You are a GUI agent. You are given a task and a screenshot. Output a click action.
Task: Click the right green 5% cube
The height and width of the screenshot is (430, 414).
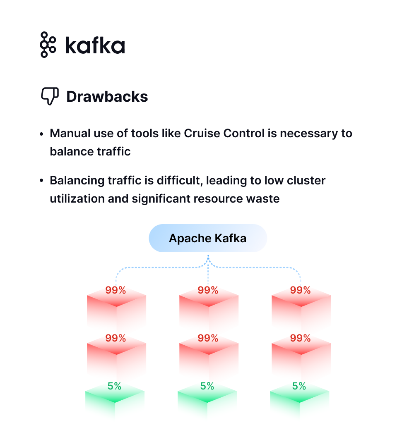click(299, 400)
